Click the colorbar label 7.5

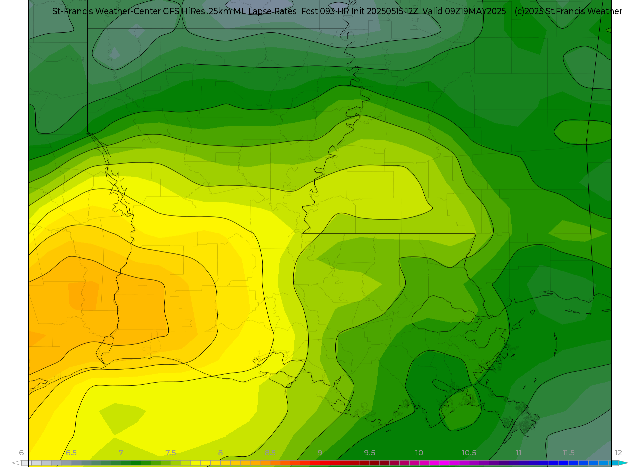pyautogui.click(x=171, y=453)
